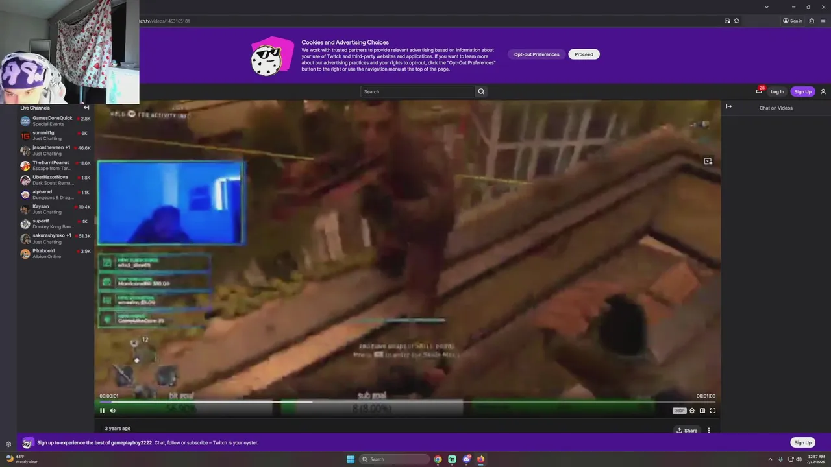
Task: Click the taskbar Search box
Action: click(394, 459)
